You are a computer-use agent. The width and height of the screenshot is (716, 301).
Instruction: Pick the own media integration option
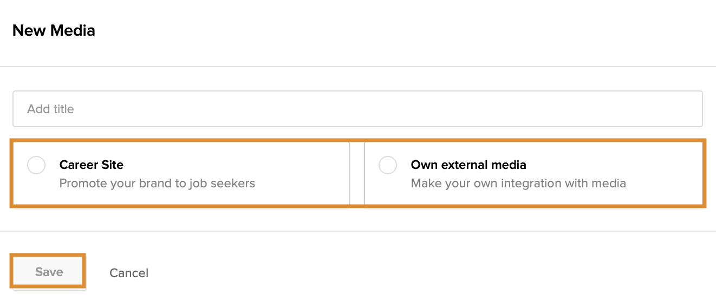tap(533, 174)
